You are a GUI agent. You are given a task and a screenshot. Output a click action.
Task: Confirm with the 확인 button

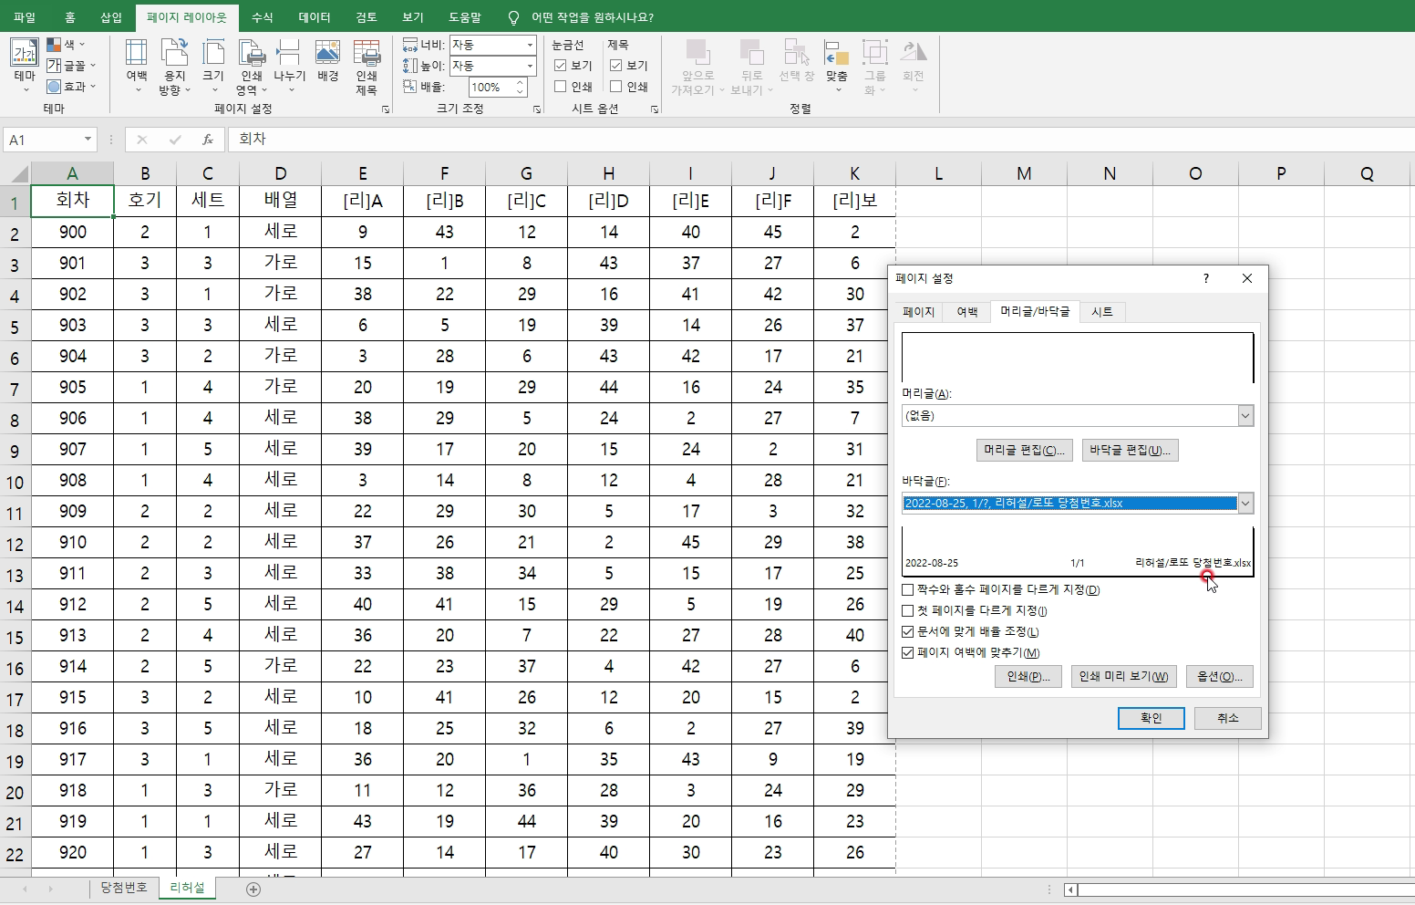1152,719
